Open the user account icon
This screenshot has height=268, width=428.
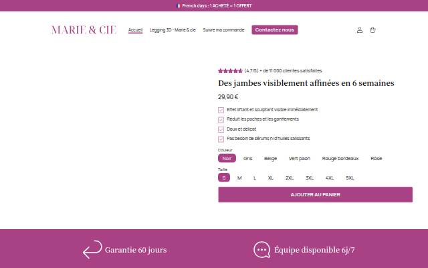(360, 29)
